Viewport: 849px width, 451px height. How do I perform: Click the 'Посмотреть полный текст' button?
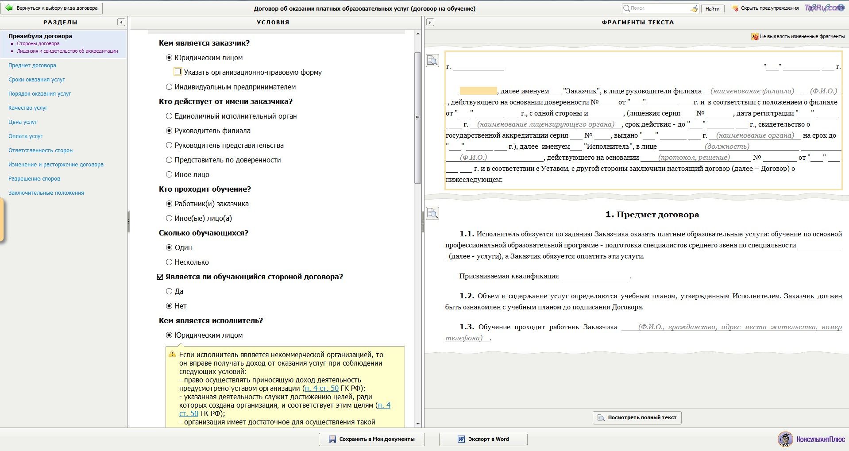[636, 417]
